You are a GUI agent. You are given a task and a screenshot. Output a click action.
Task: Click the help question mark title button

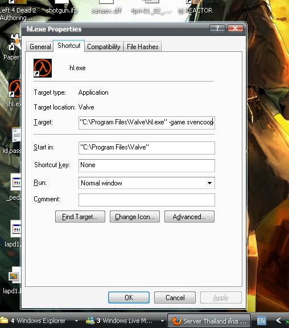pyautogui.click(x=217, y=29)
